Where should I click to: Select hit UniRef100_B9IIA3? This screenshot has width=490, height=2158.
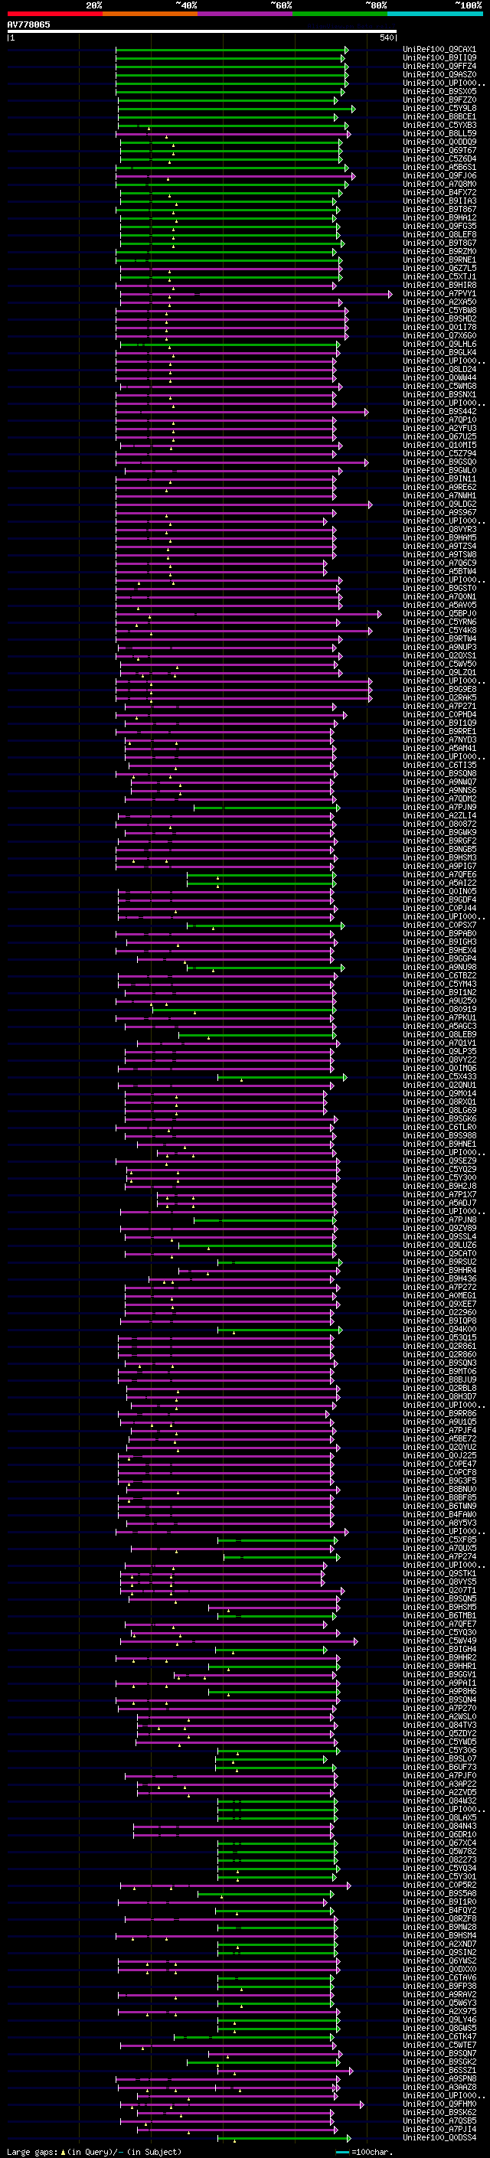[x=439, y=201]
